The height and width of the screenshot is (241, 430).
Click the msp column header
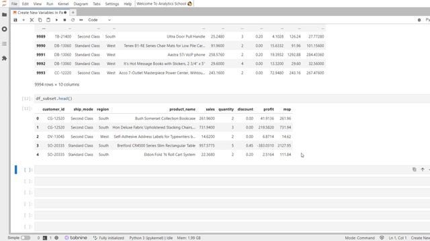coord(287,109)
